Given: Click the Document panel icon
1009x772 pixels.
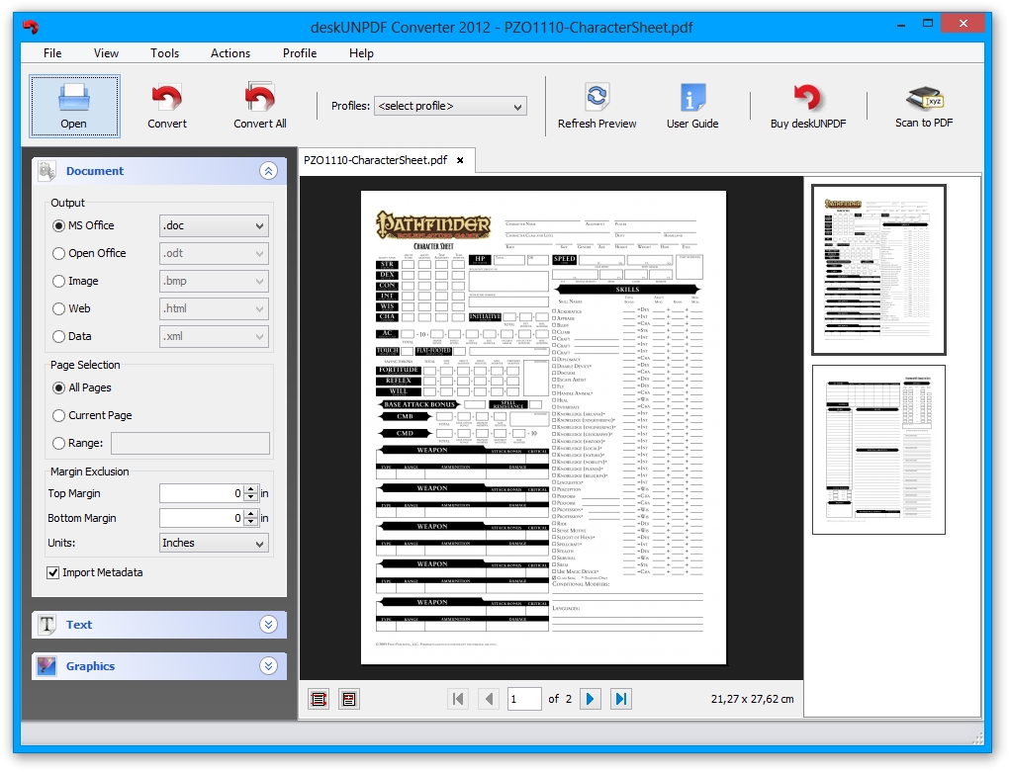Looking at the screenshot, I should 46,171.
